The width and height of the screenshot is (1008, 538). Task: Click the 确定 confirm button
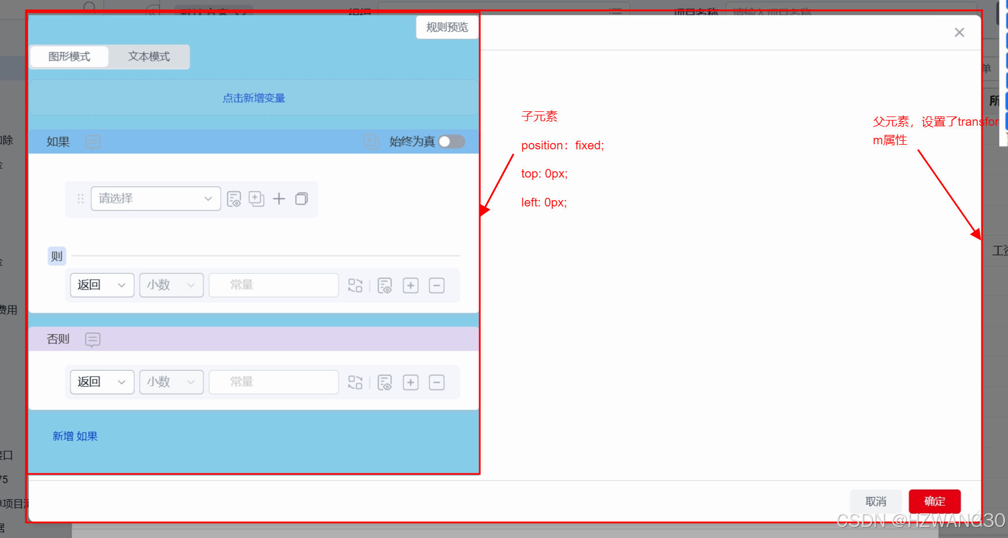click(934, 501)
